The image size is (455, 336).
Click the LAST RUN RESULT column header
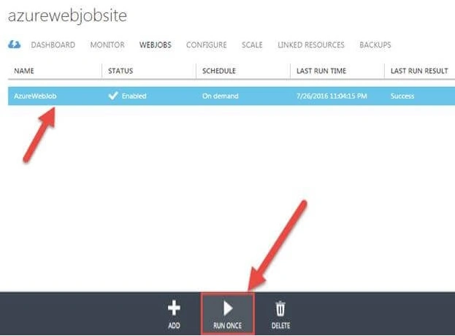(419, 71)
